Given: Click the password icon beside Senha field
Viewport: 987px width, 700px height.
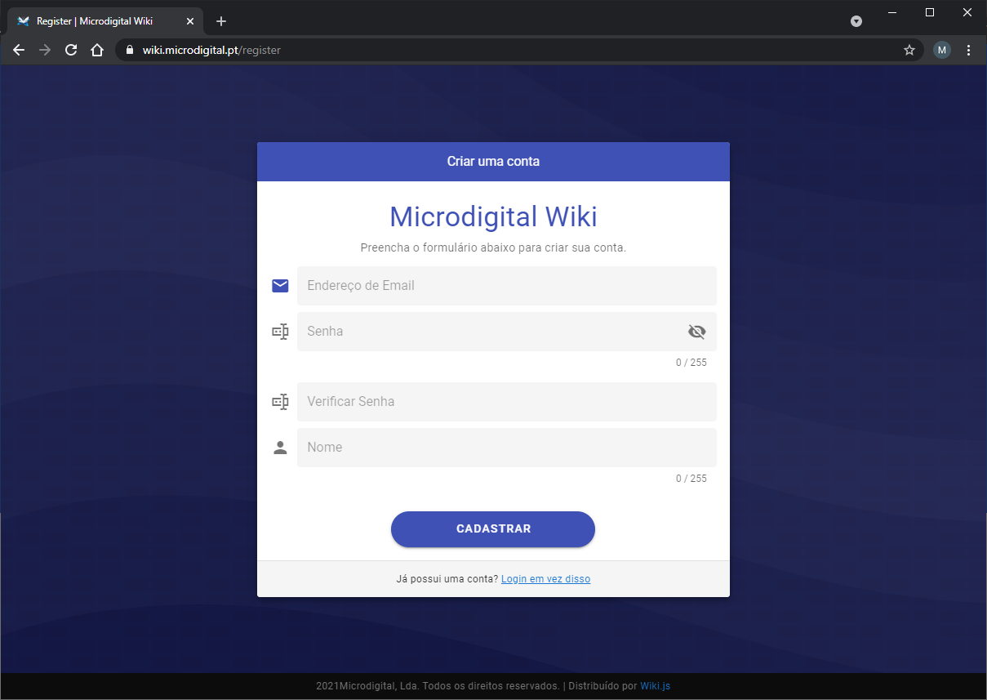Looking at the screenshot, I should [280, 332].
